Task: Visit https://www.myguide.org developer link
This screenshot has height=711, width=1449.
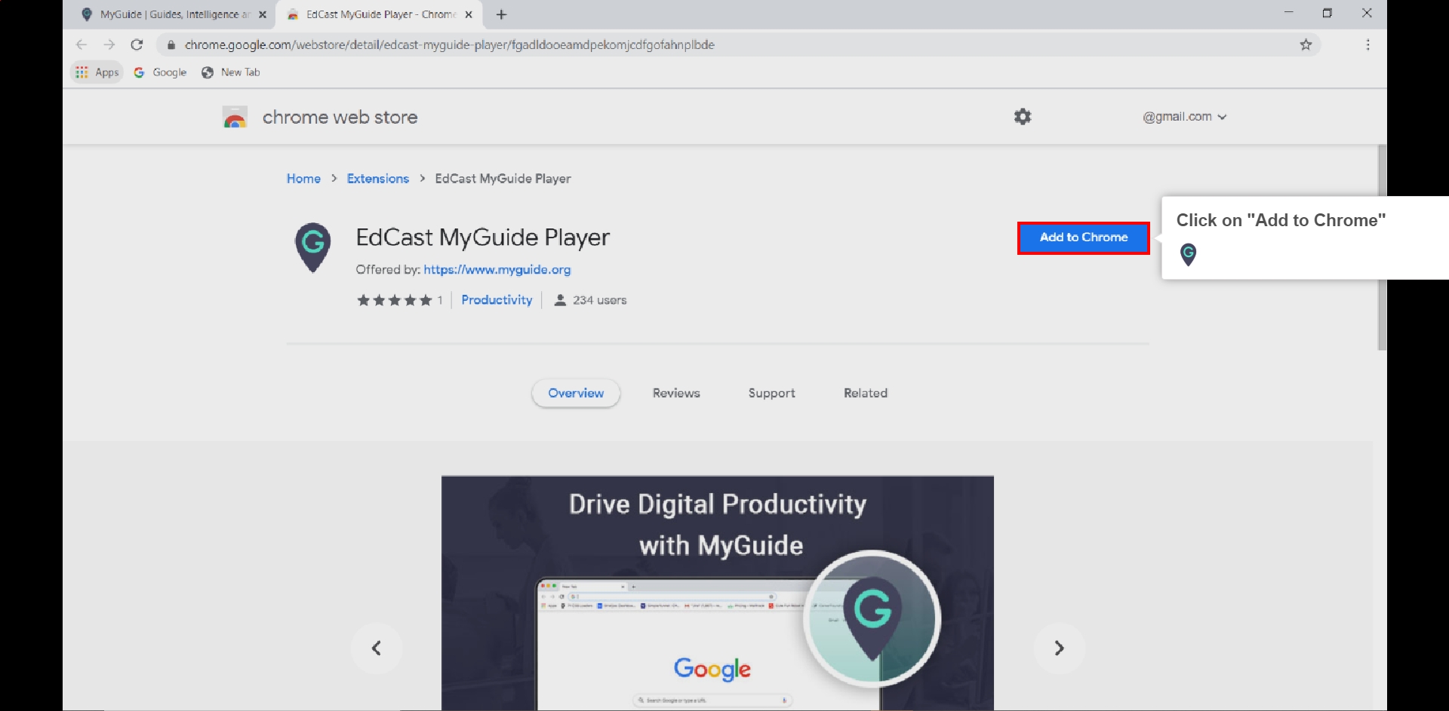Action: [x=497, y=270]
